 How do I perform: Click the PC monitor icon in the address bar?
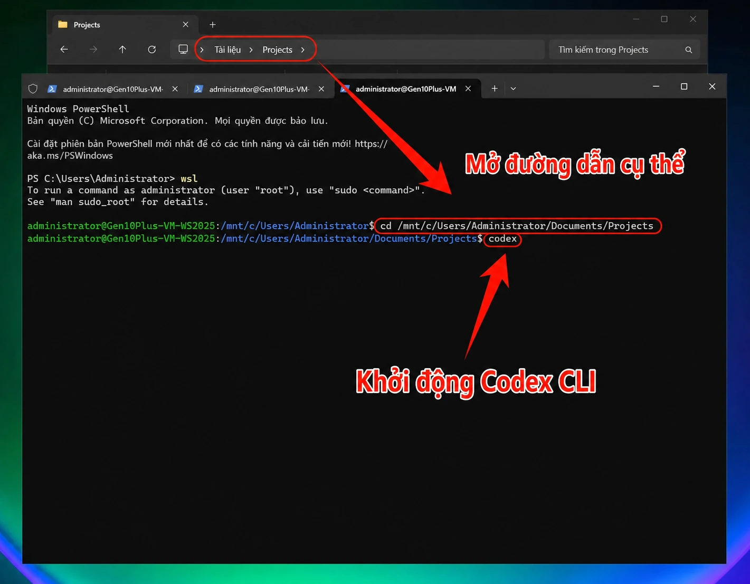click(x=183, y=50)
